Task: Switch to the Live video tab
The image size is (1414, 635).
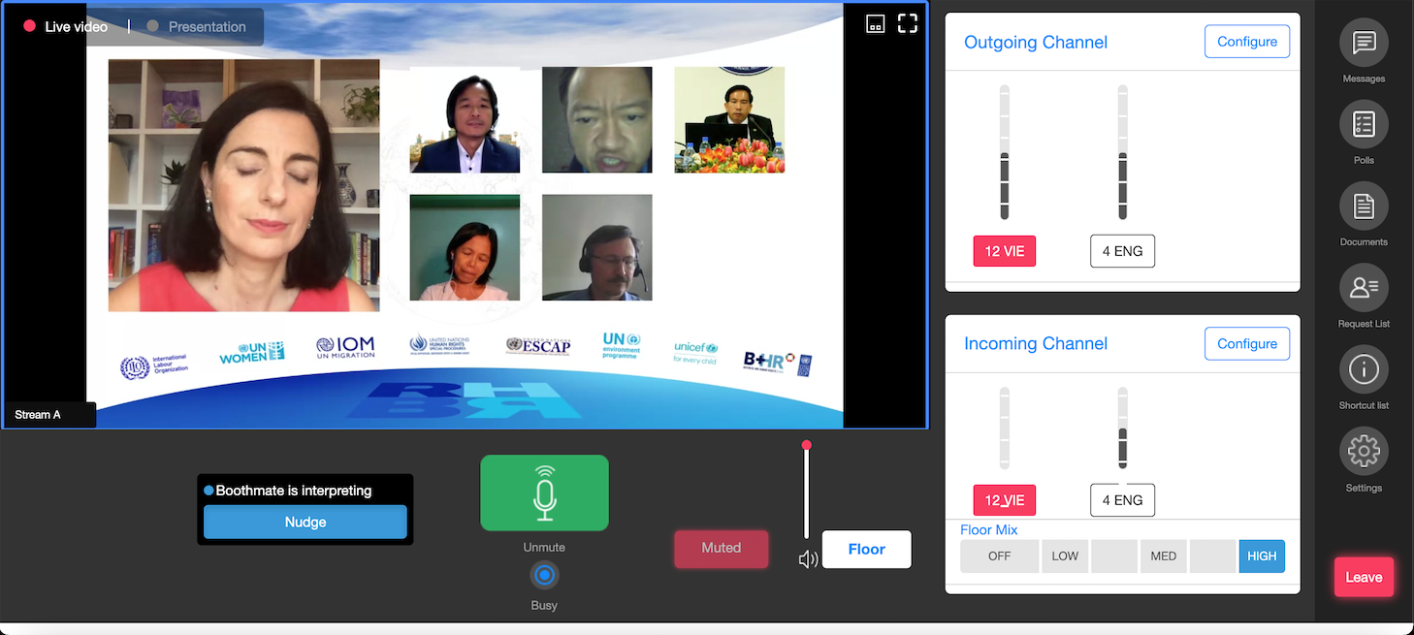Action: (x=66, y=27)
